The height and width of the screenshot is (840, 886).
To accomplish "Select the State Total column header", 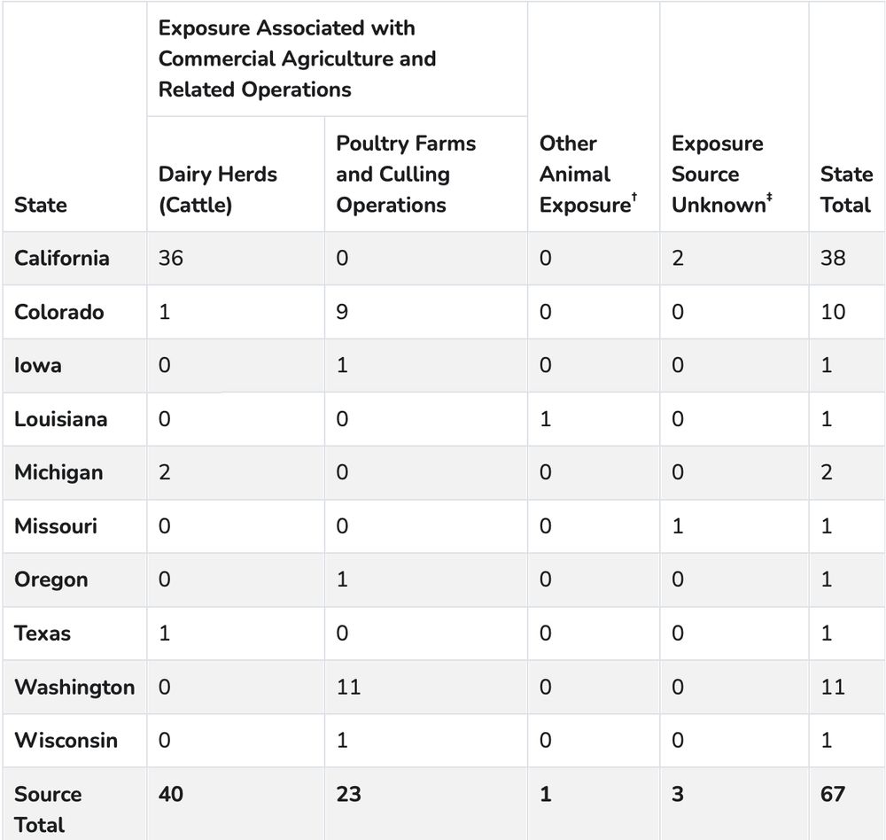I will coord(845,190).
